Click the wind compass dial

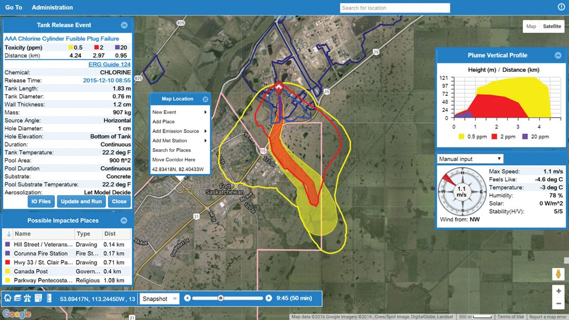tap(462, 191)
